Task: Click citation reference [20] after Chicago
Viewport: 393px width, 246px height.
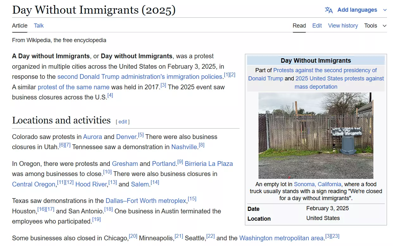Action: 133,236
